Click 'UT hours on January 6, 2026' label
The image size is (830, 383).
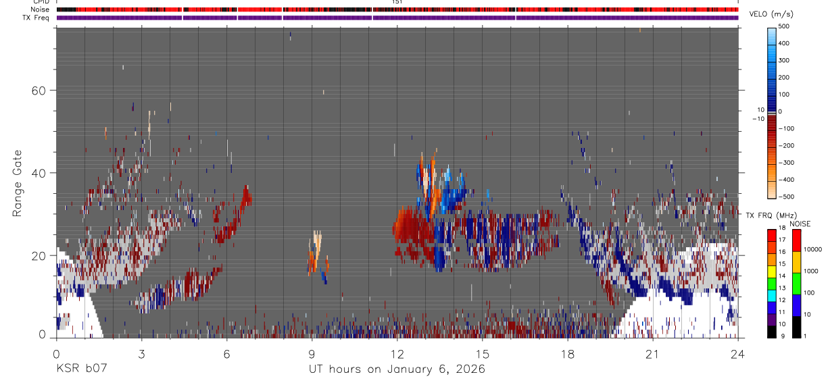(x=397, y=369)
